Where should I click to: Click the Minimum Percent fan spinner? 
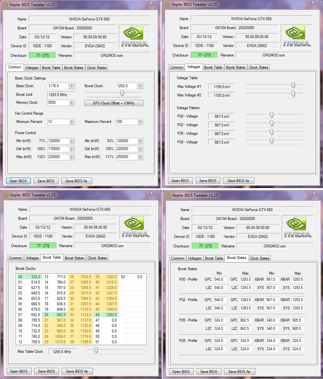point(72,122)
